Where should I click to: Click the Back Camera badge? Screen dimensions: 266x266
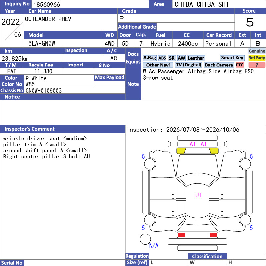[219, 65]
